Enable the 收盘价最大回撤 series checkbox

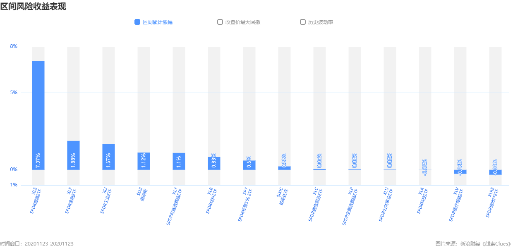tap(220, 22)
